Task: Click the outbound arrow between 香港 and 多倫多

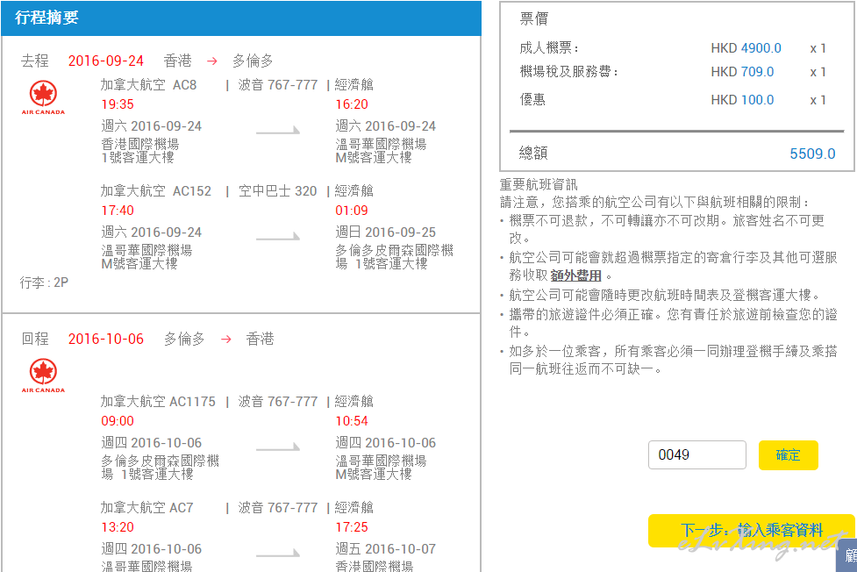Action: point(212,61)
